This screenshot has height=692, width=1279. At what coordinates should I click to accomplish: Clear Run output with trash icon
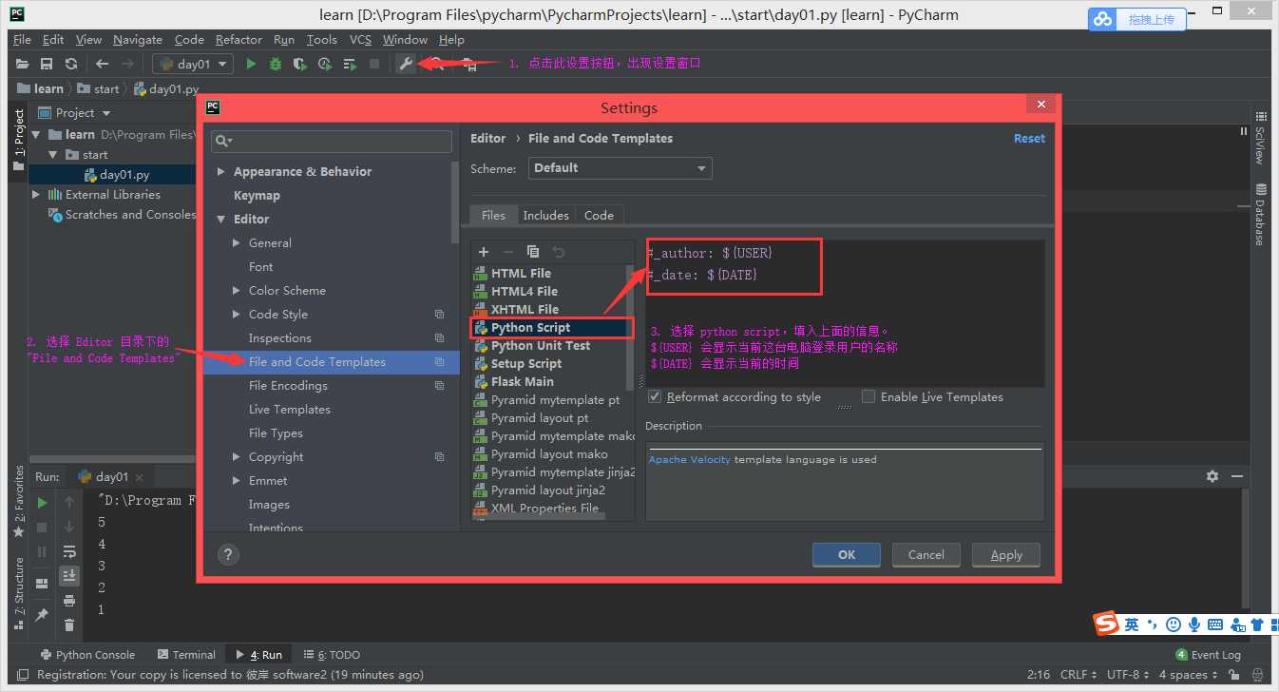pyautogui.click(x=69, y=625)
